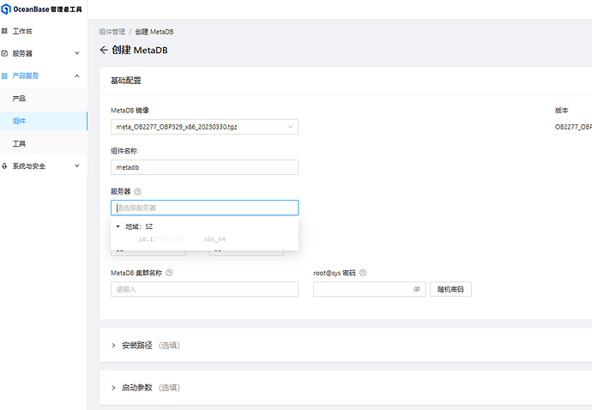Open the MetaDB 镜像 dropdown

click(x=204, y=127)
